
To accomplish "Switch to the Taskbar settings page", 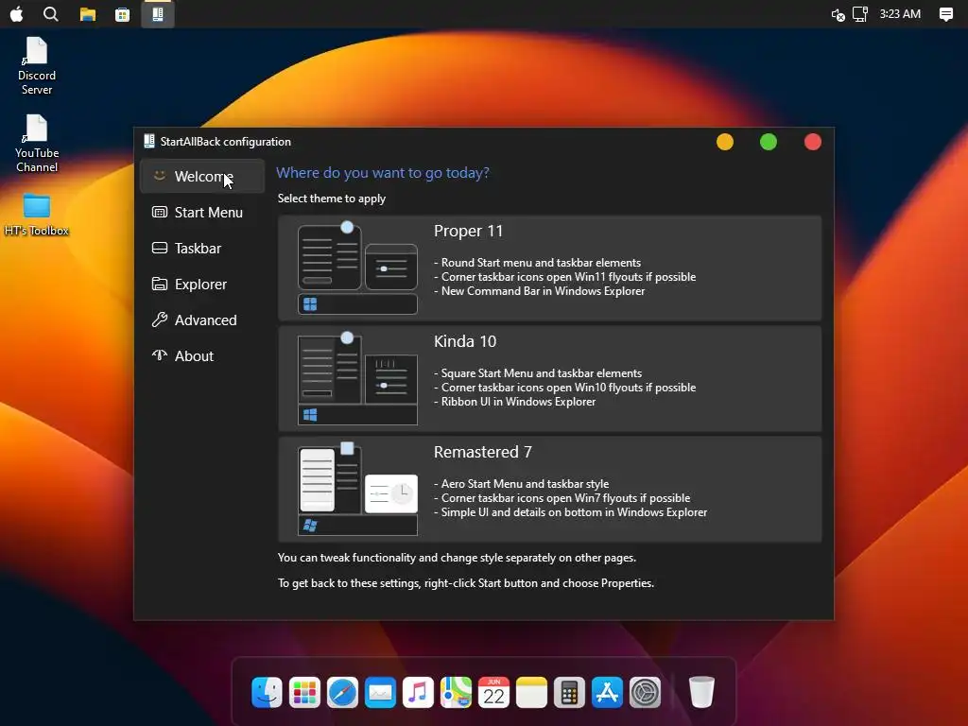I will click(202, 249).
